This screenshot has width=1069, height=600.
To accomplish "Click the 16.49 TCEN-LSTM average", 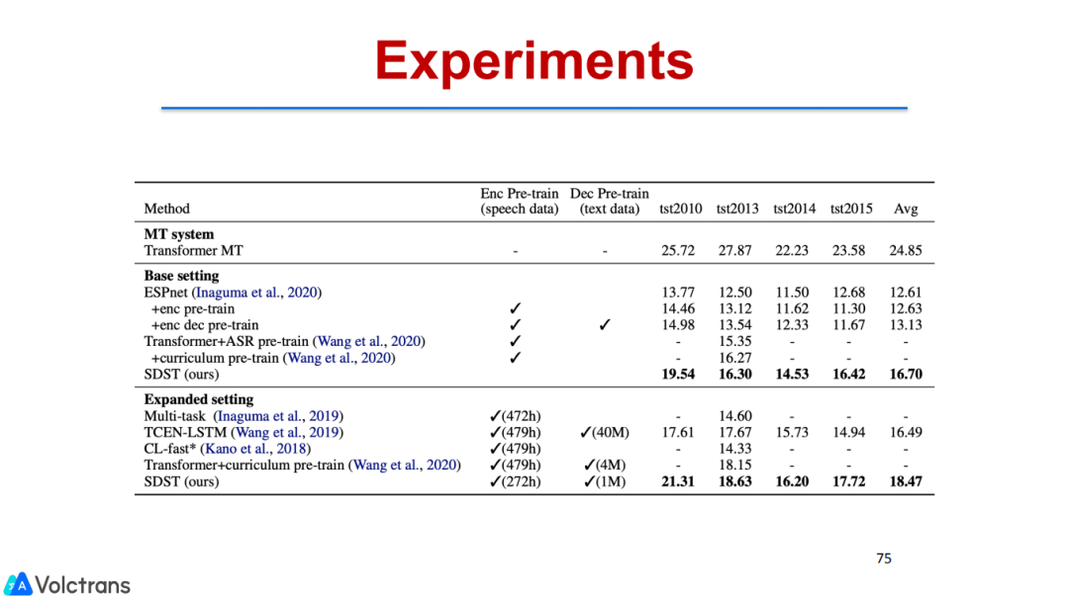I will pyautogui.click(x=906, y=433).
